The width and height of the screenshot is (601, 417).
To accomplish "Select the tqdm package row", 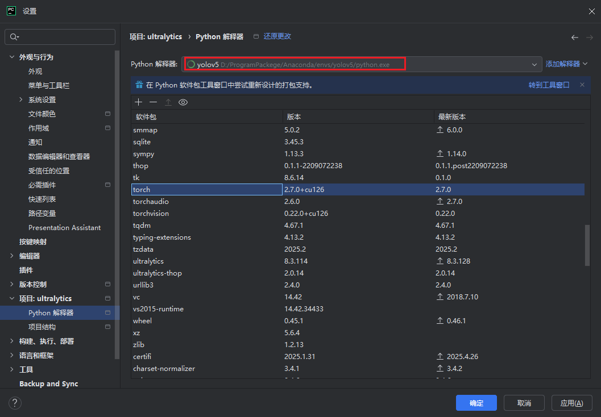I will pos(358,225).
